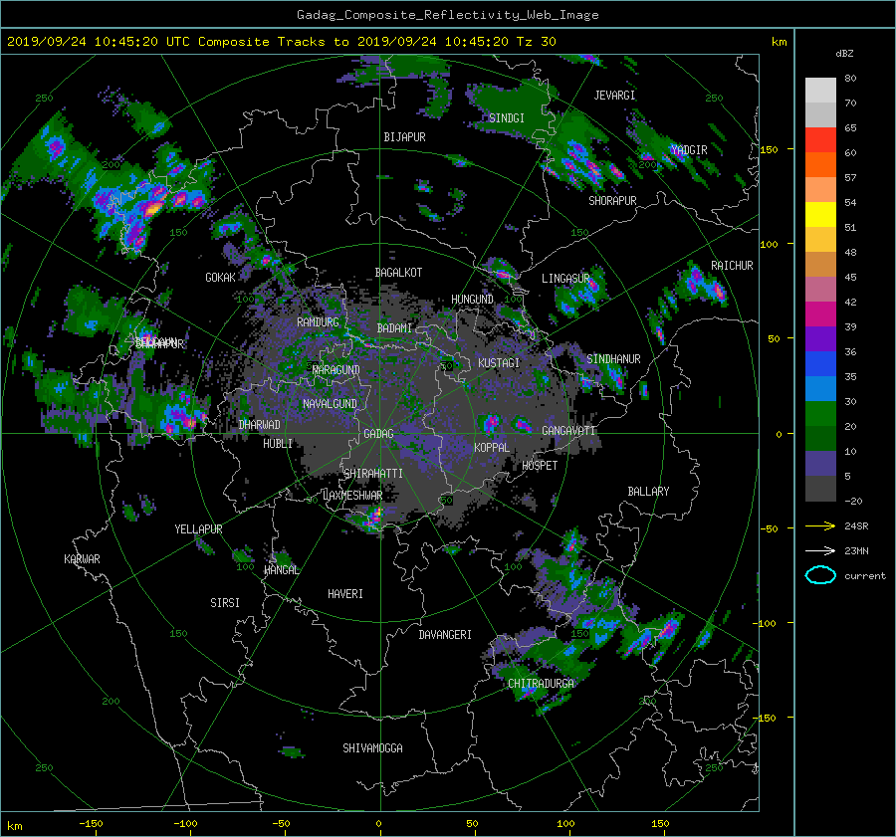Click the BIJAPUR city label
Viewport: 896px width, 837px height.
404,137
